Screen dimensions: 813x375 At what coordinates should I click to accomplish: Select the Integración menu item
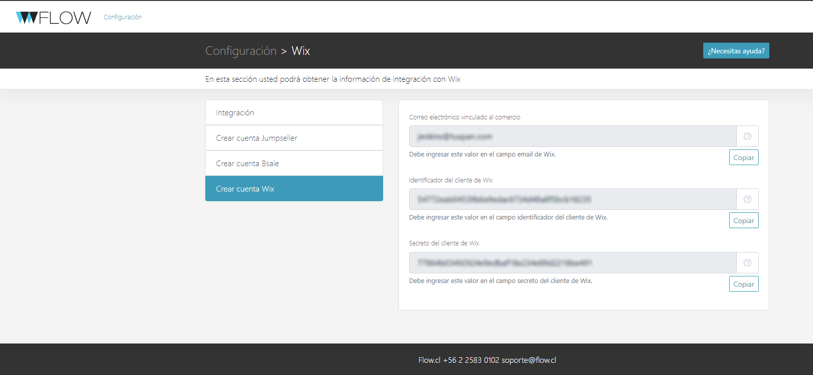(294, 112)
